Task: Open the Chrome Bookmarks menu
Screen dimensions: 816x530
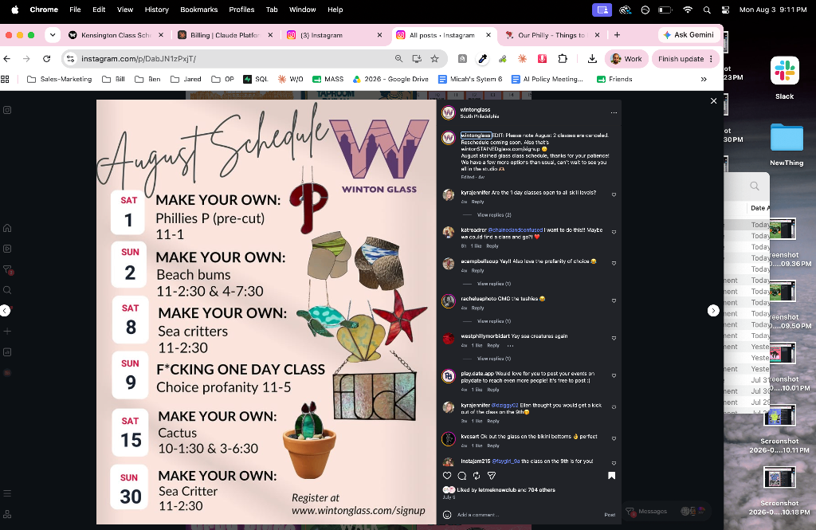Action: pyautogui.click(x=198, y=10)
